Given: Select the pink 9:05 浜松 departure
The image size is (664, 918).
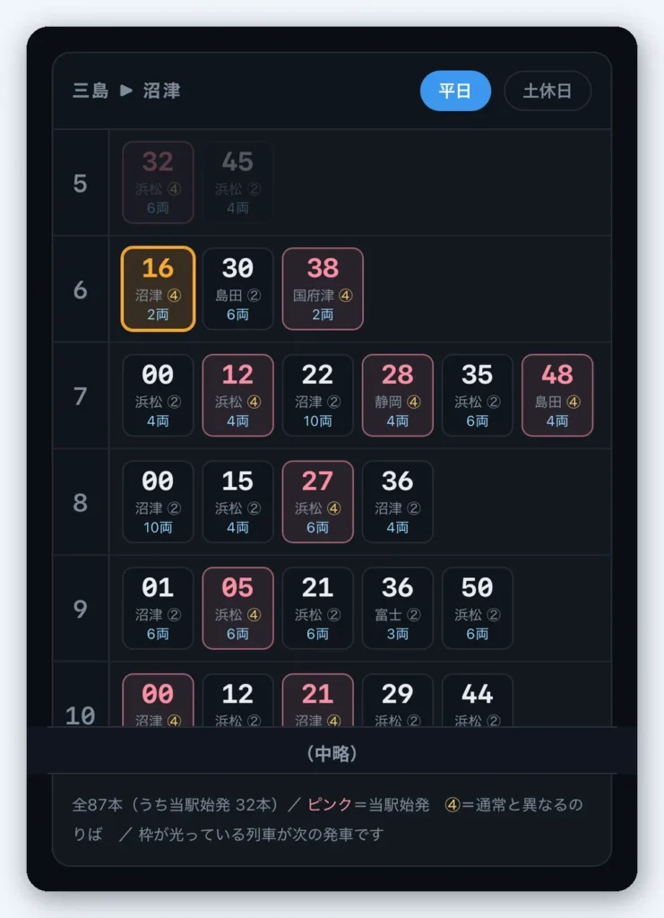Looking at the screenshot, I should pos(237,609).
